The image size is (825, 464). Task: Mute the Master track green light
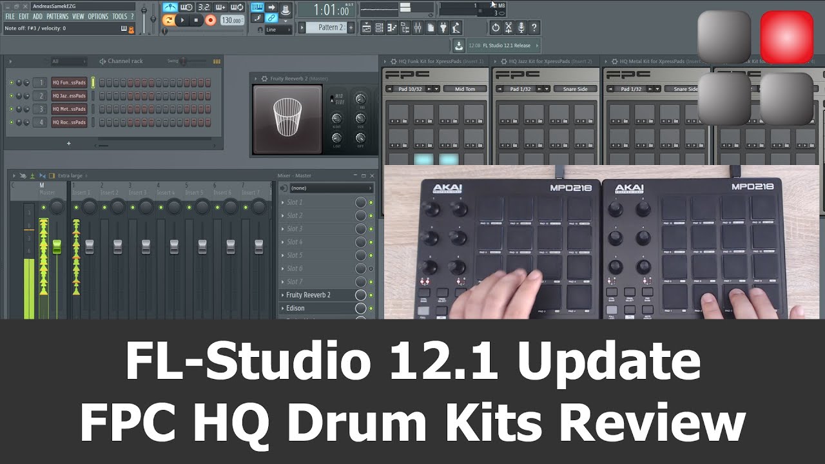[x=44, y=208]
